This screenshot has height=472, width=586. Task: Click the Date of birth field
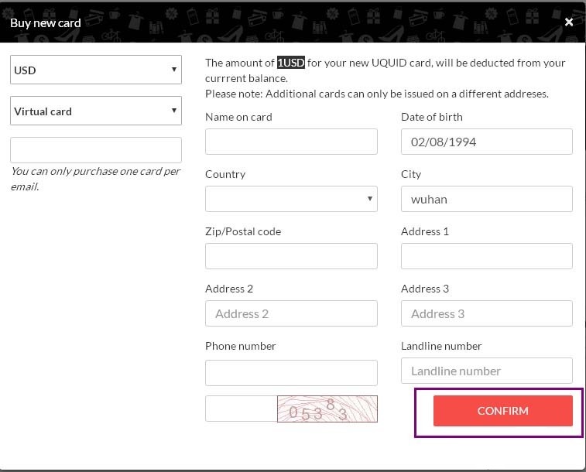pyautogui.click(x=486, y=142)
